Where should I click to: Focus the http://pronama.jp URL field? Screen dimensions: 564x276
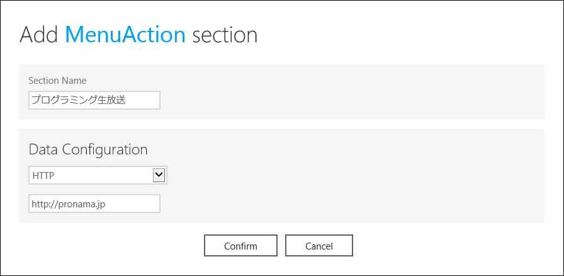click(94, 204)
